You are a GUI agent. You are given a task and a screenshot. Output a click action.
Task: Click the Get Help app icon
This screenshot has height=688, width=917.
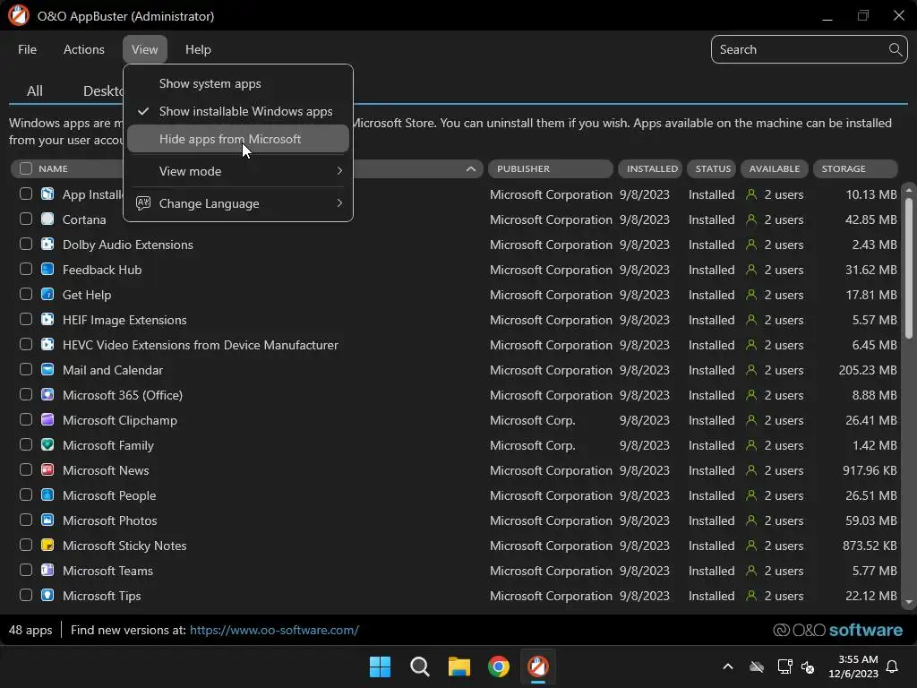click(47, 295)
